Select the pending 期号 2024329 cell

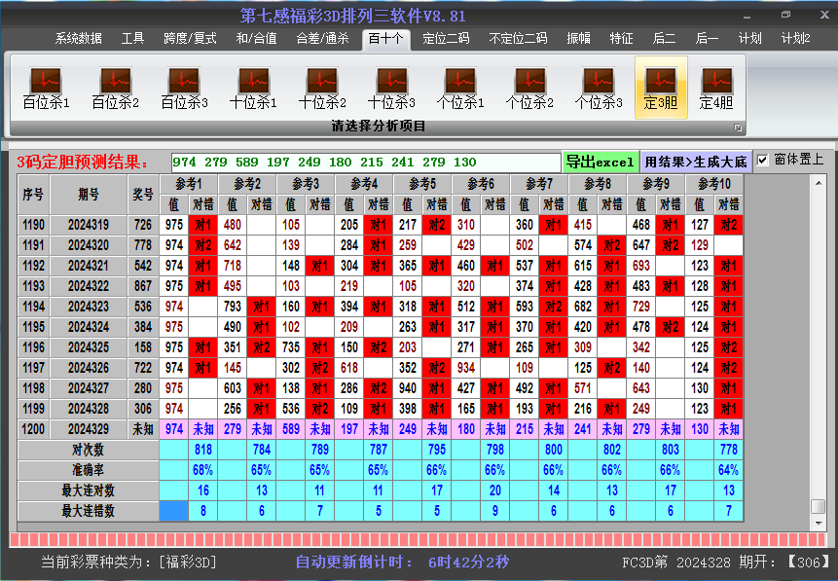(89, 430)
